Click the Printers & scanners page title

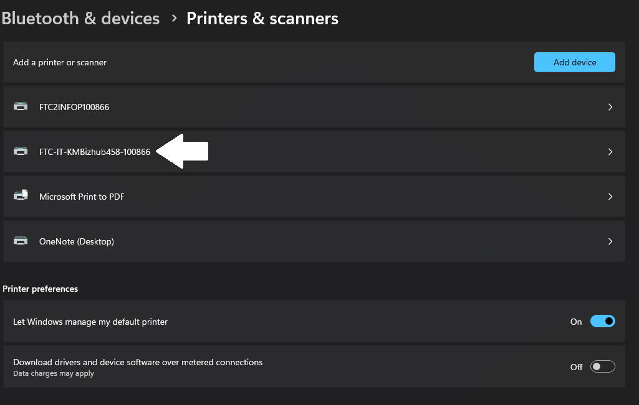[262, 19]
